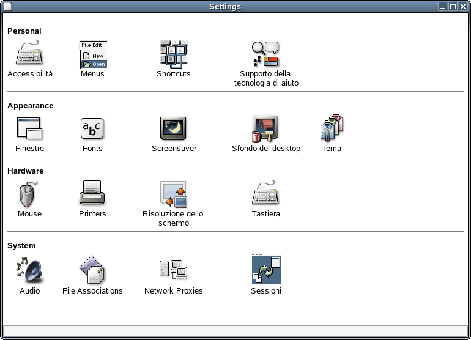The image size is (471, 340).
Task: Click the 'Personal' section heading
Action: pos(24,31)
